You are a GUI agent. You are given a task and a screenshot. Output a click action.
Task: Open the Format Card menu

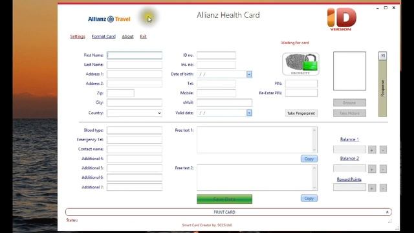103,36
